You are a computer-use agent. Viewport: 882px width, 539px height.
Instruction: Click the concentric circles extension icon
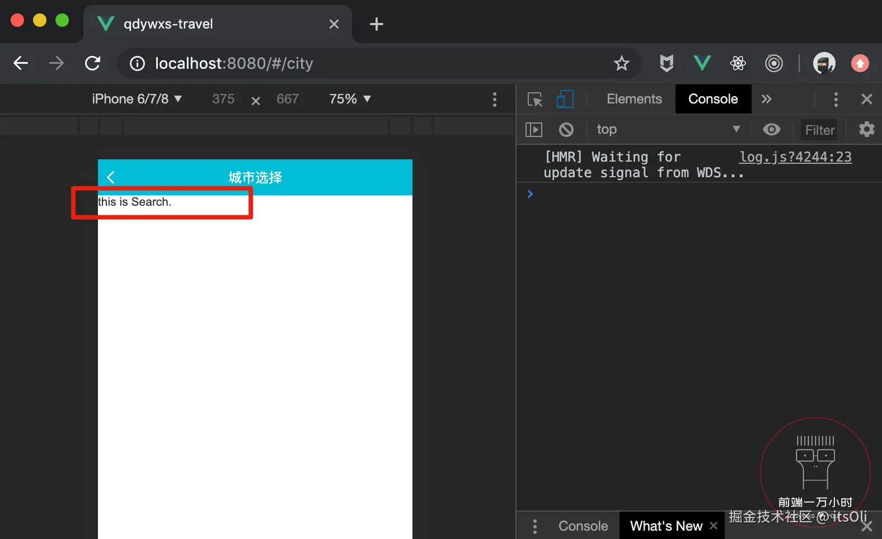(x=774, y=63)
